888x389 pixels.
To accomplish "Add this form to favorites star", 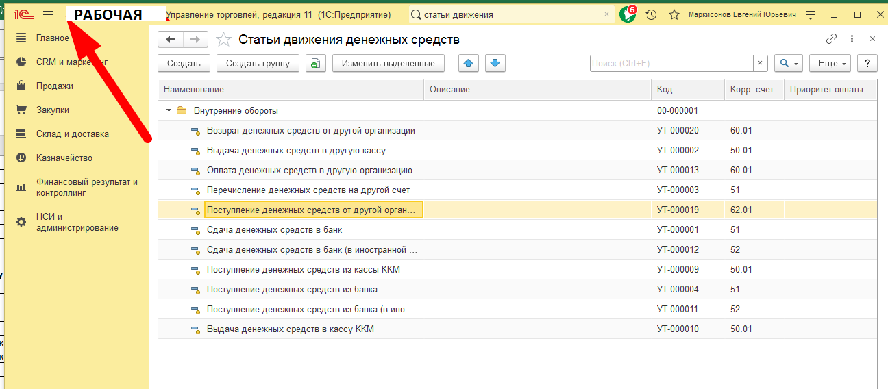I will [x=223, y=40].
